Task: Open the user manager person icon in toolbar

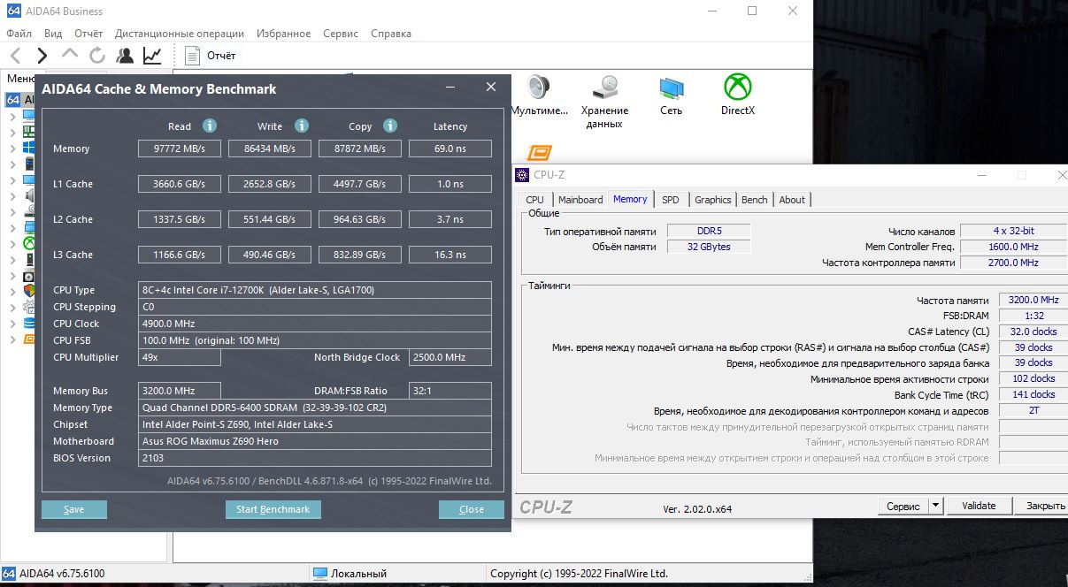Action: [x=125, y=56]
